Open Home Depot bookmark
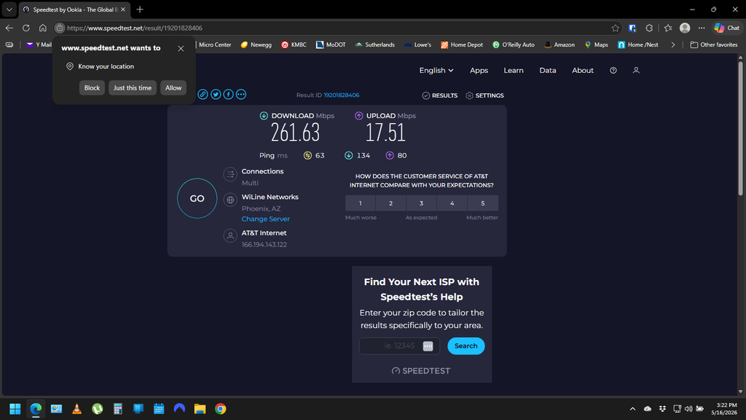The width and height of the screenshot is (746, 420). [x=461, y=44]
